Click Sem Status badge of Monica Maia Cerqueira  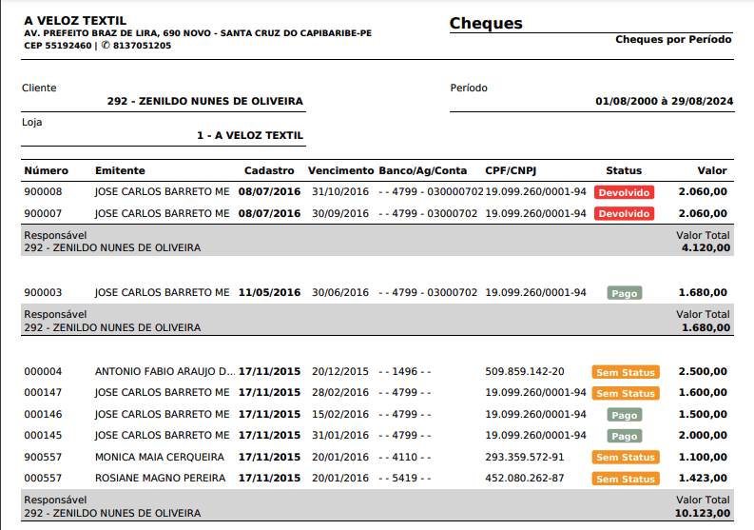(x=625, y=458)
